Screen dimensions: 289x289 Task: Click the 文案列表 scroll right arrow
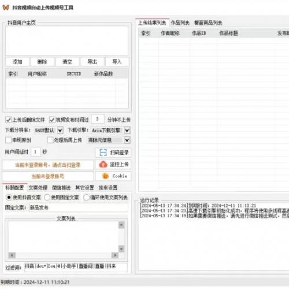coord(115,255)
